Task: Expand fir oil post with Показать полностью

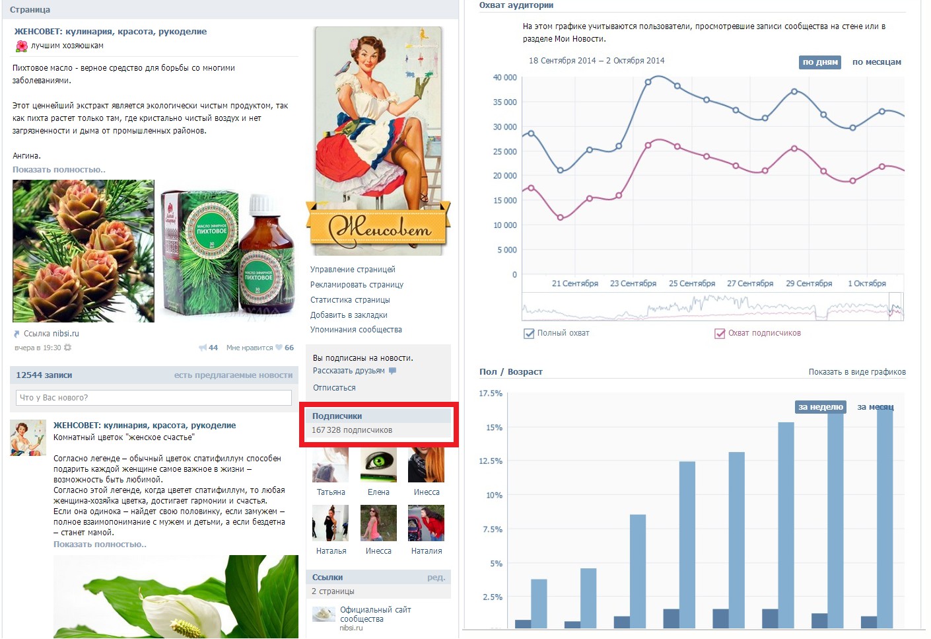Action: click(x=59, y=170)
